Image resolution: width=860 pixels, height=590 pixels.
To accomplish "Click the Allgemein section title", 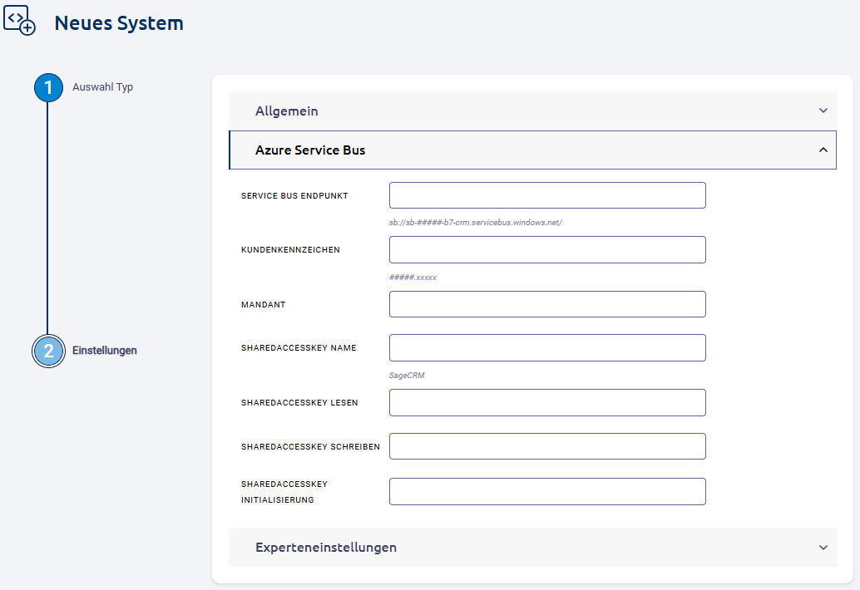I will click(287, 111).
